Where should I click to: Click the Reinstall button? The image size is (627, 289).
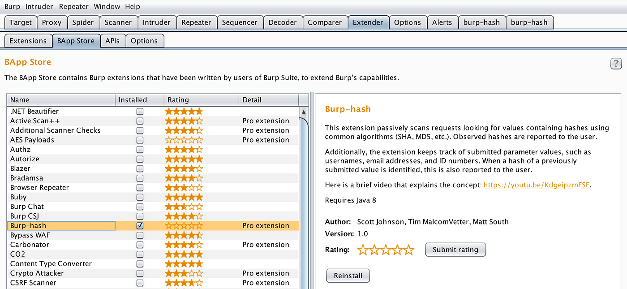[x=348, y=276]
